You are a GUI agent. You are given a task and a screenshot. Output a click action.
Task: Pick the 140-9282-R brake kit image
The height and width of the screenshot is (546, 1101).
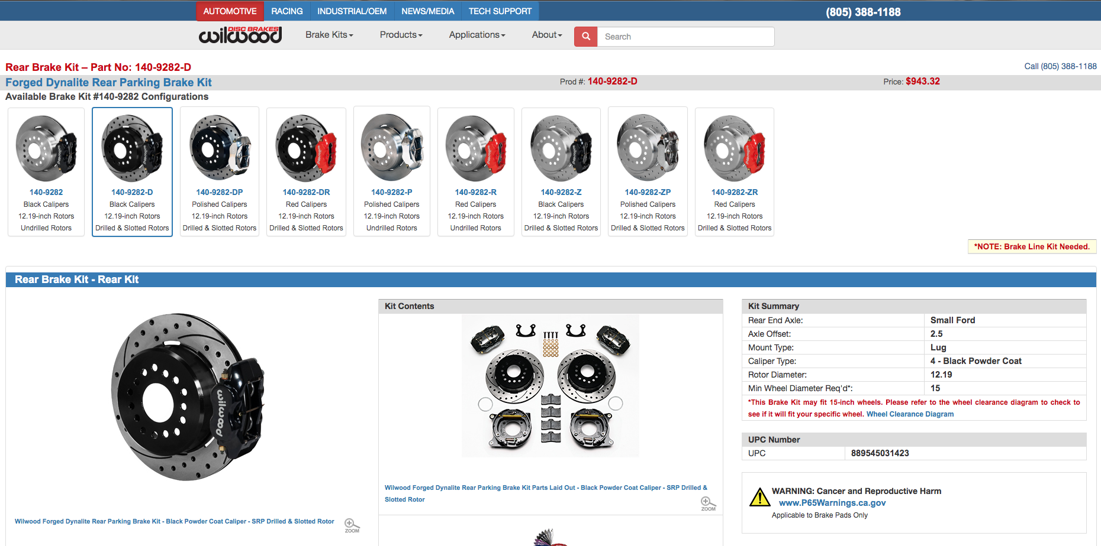click(476, 148)
